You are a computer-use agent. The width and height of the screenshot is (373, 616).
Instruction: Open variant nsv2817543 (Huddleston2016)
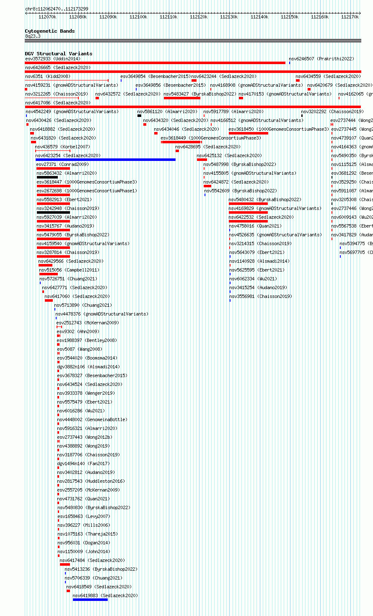[91, 481]
